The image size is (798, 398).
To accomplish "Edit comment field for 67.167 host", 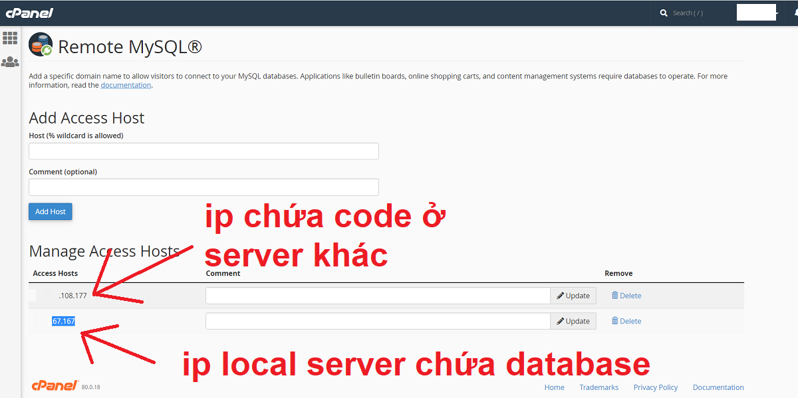I will 378,321.
